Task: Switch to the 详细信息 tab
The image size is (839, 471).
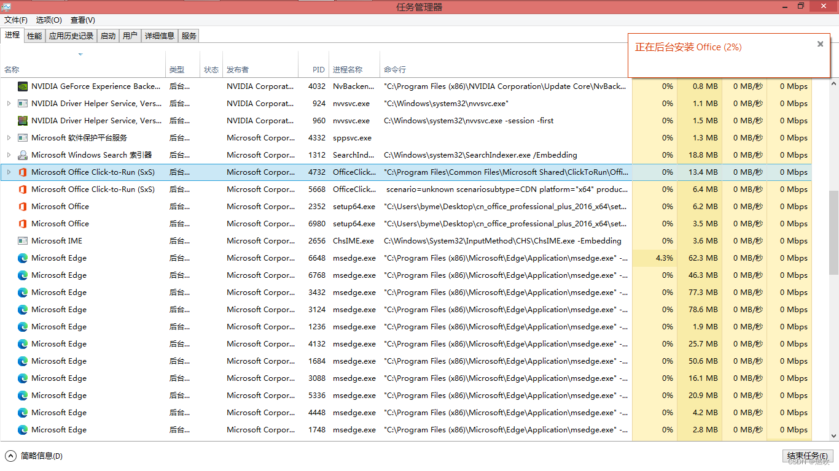Action: [160, 36]
